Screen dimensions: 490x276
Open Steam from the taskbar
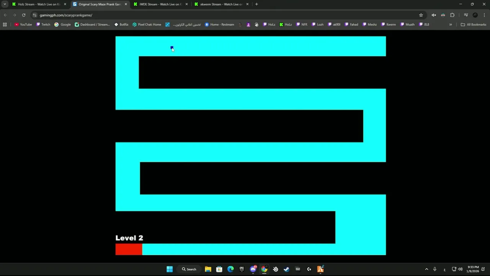tap(286, 269)
